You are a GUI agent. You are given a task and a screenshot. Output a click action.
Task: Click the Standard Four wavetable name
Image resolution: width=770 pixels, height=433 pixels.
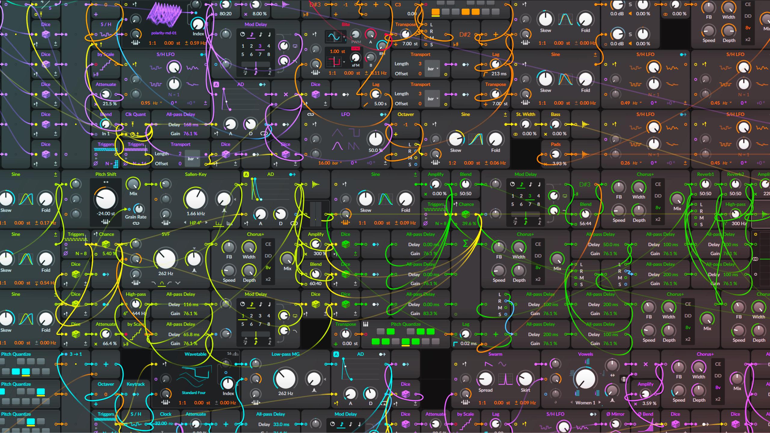[193, 393]
